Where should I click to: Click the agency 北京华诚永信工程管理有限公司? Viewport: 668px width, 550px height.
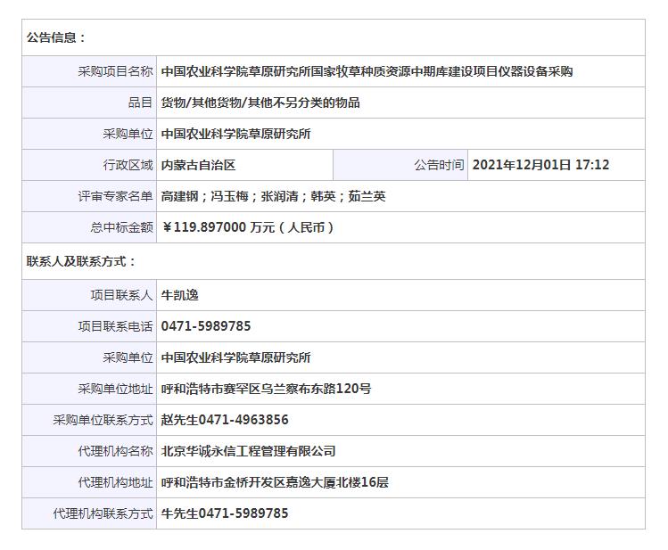click(248, 451)
